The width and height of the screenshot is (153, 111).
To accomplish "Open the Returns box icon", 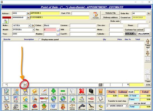I will 44,107.
